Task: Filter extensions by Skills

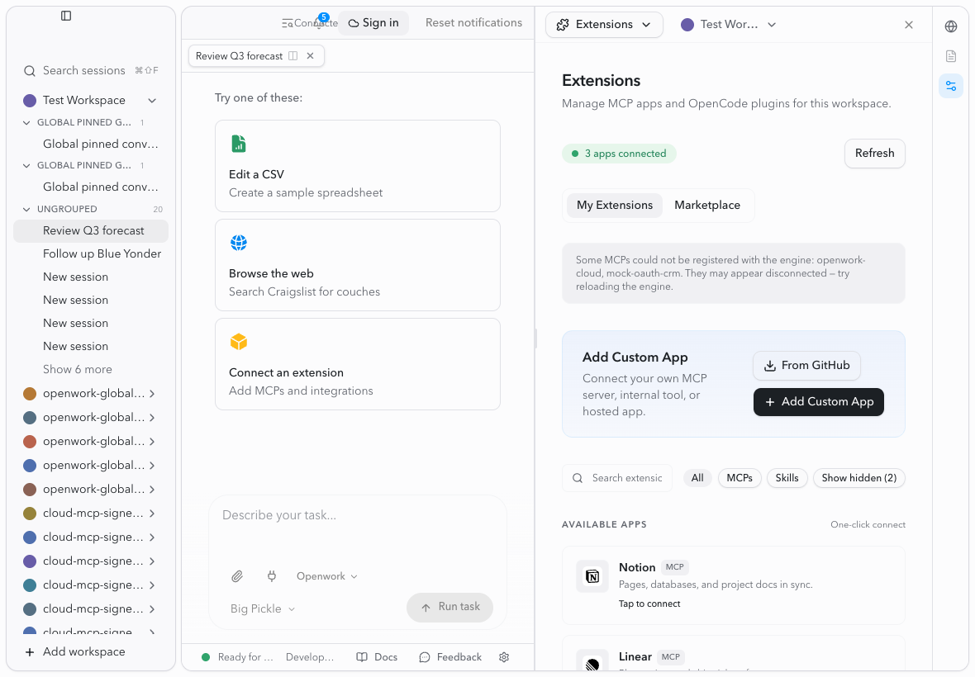Action: tap(787, 478)
